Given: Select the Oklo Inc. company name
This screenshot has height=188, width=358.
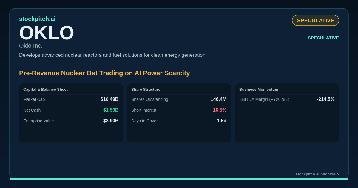Looking at the screenshot, I should coord(31,46).
